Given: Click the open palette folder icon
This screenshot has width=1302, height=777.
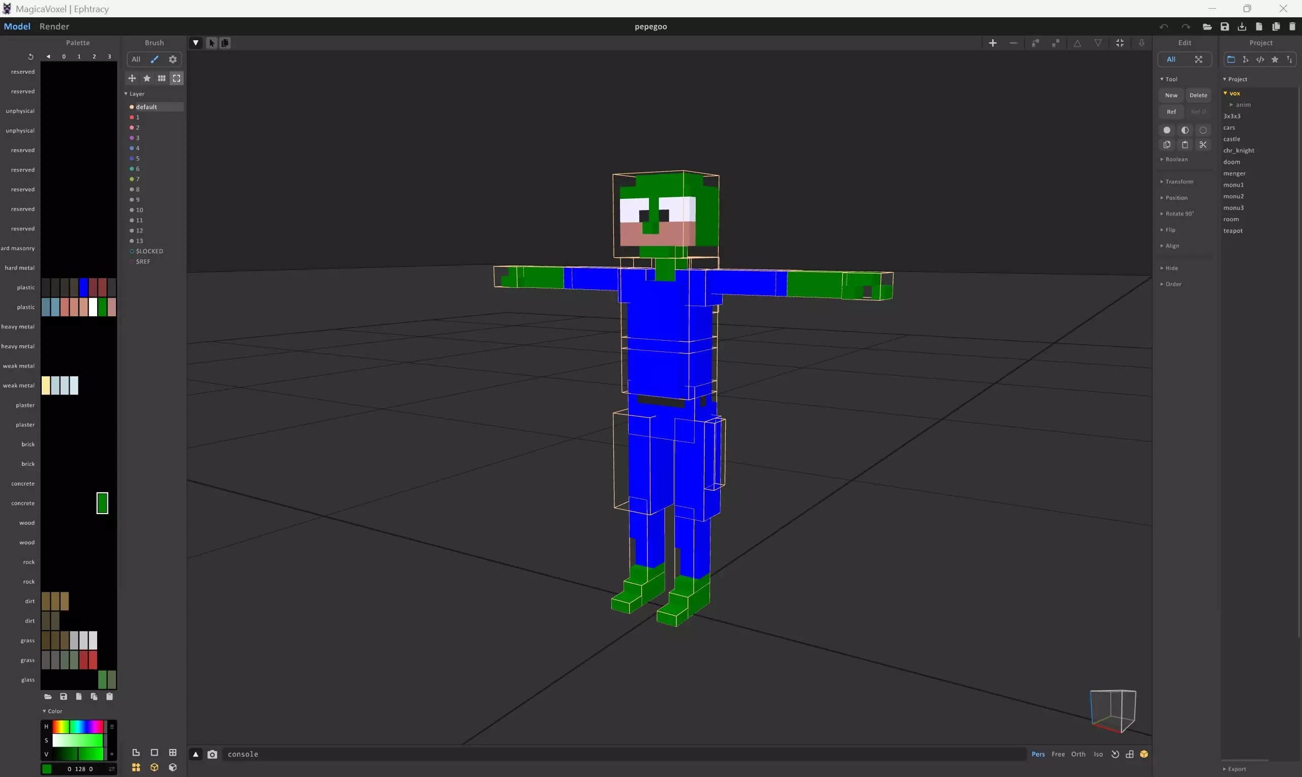Looking at the screenshot, I should 48,696.
